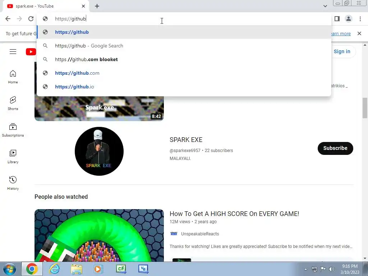Viewport: 368px width, 276px height.
Task: Click the scrollbar down arrow
Action: pyautogui.click(x=365, y=259)
